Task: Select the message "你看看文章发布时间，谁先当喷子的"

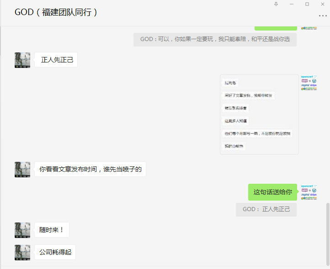Action: coord(90,169)
